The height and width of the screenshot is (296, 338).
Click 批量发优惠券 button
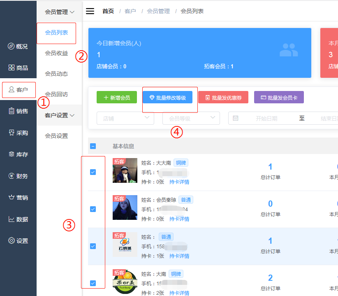click(x=223, y=97)
